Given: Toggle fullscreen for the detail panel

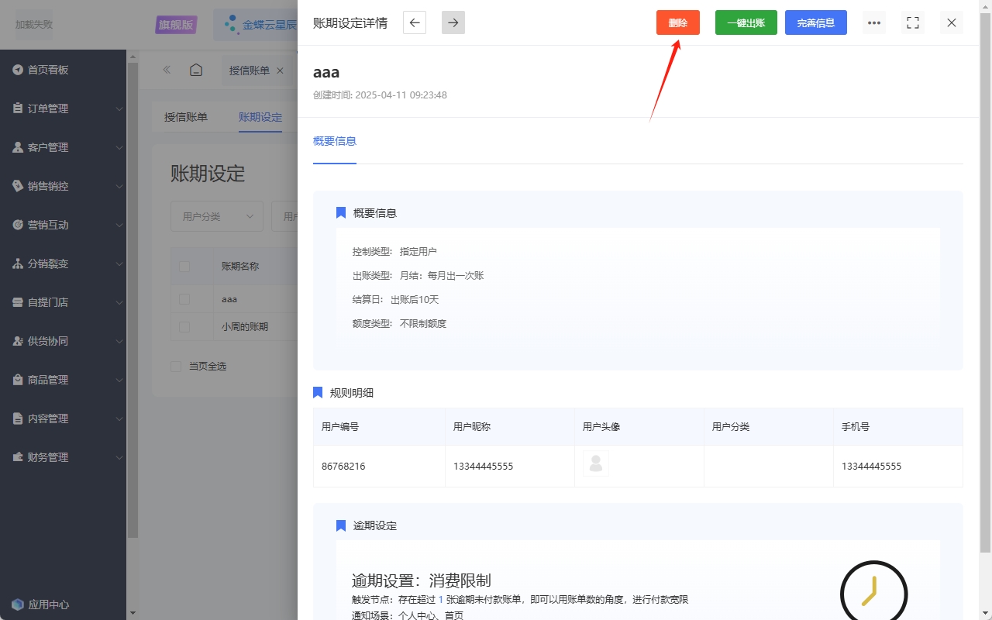Looking at the screenshot, I should pyautogui.click(x=913, y=22).
